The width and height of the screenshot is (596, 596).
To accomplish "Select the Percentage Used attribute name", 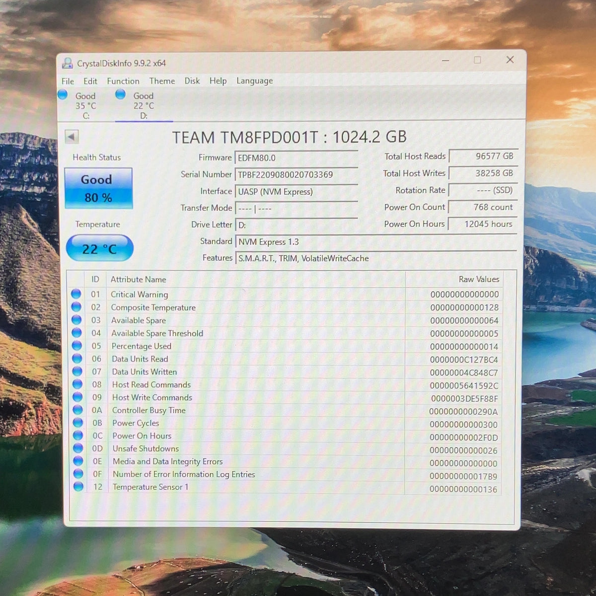I will point(142,346).
